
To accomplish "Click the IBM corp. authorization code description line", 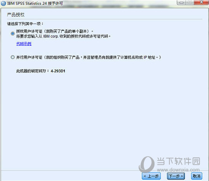I will pos(64,36).
